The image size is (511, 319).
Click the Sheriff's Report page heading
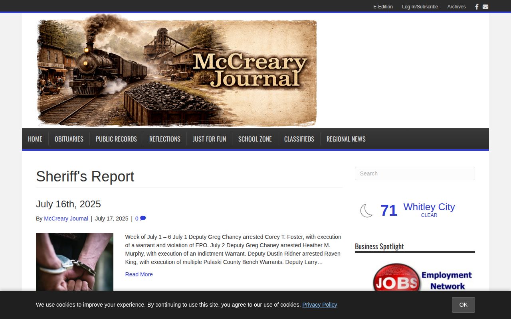pos(85,177)
